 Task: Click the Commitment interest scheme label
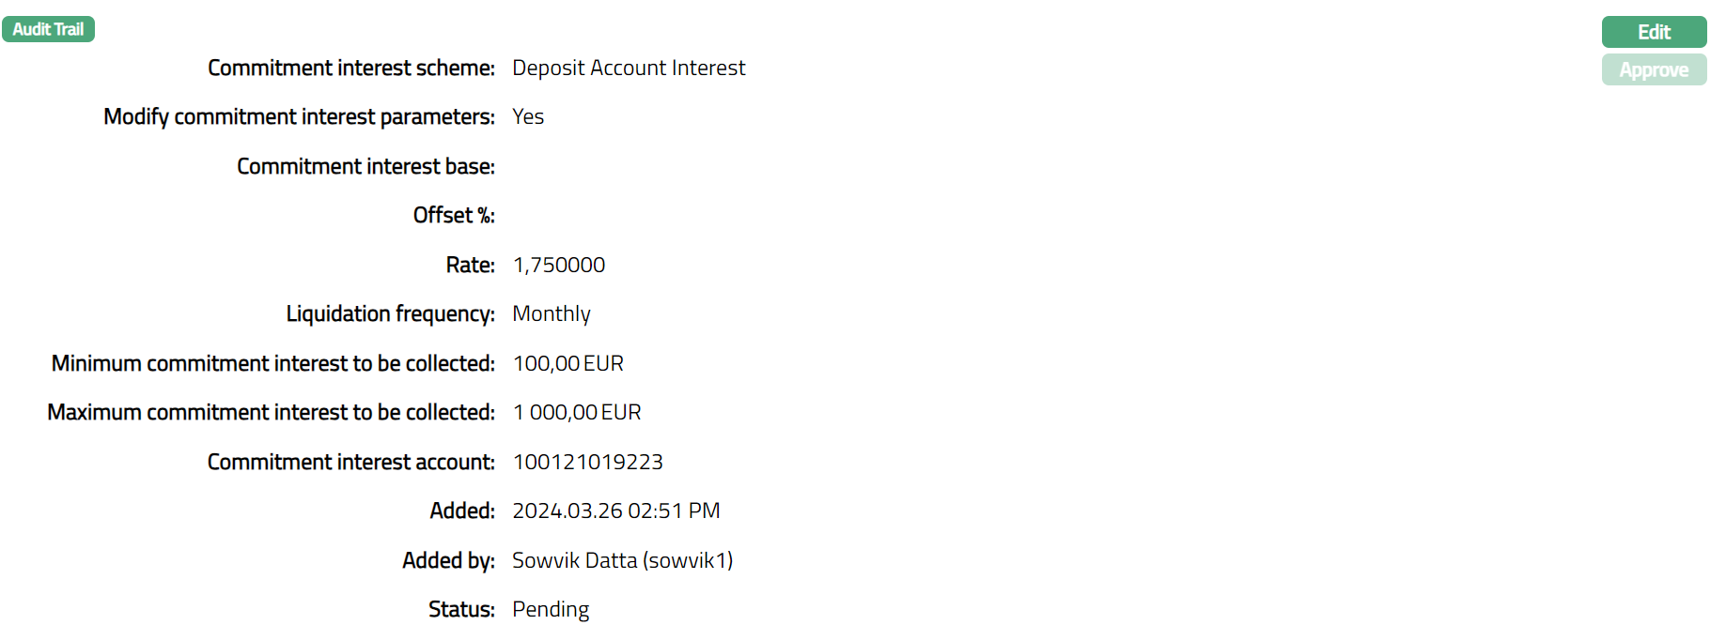click(350, 68)
